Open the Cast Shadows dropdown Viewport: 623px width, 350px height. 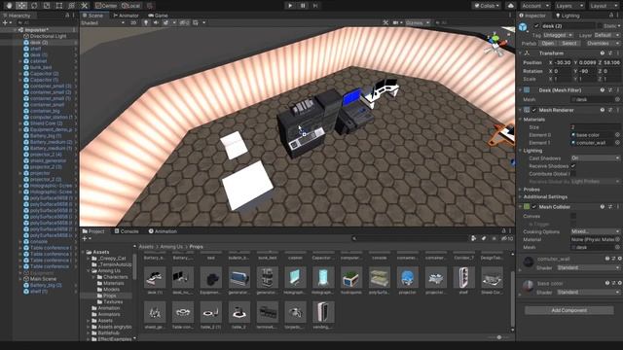coord(595,157)
